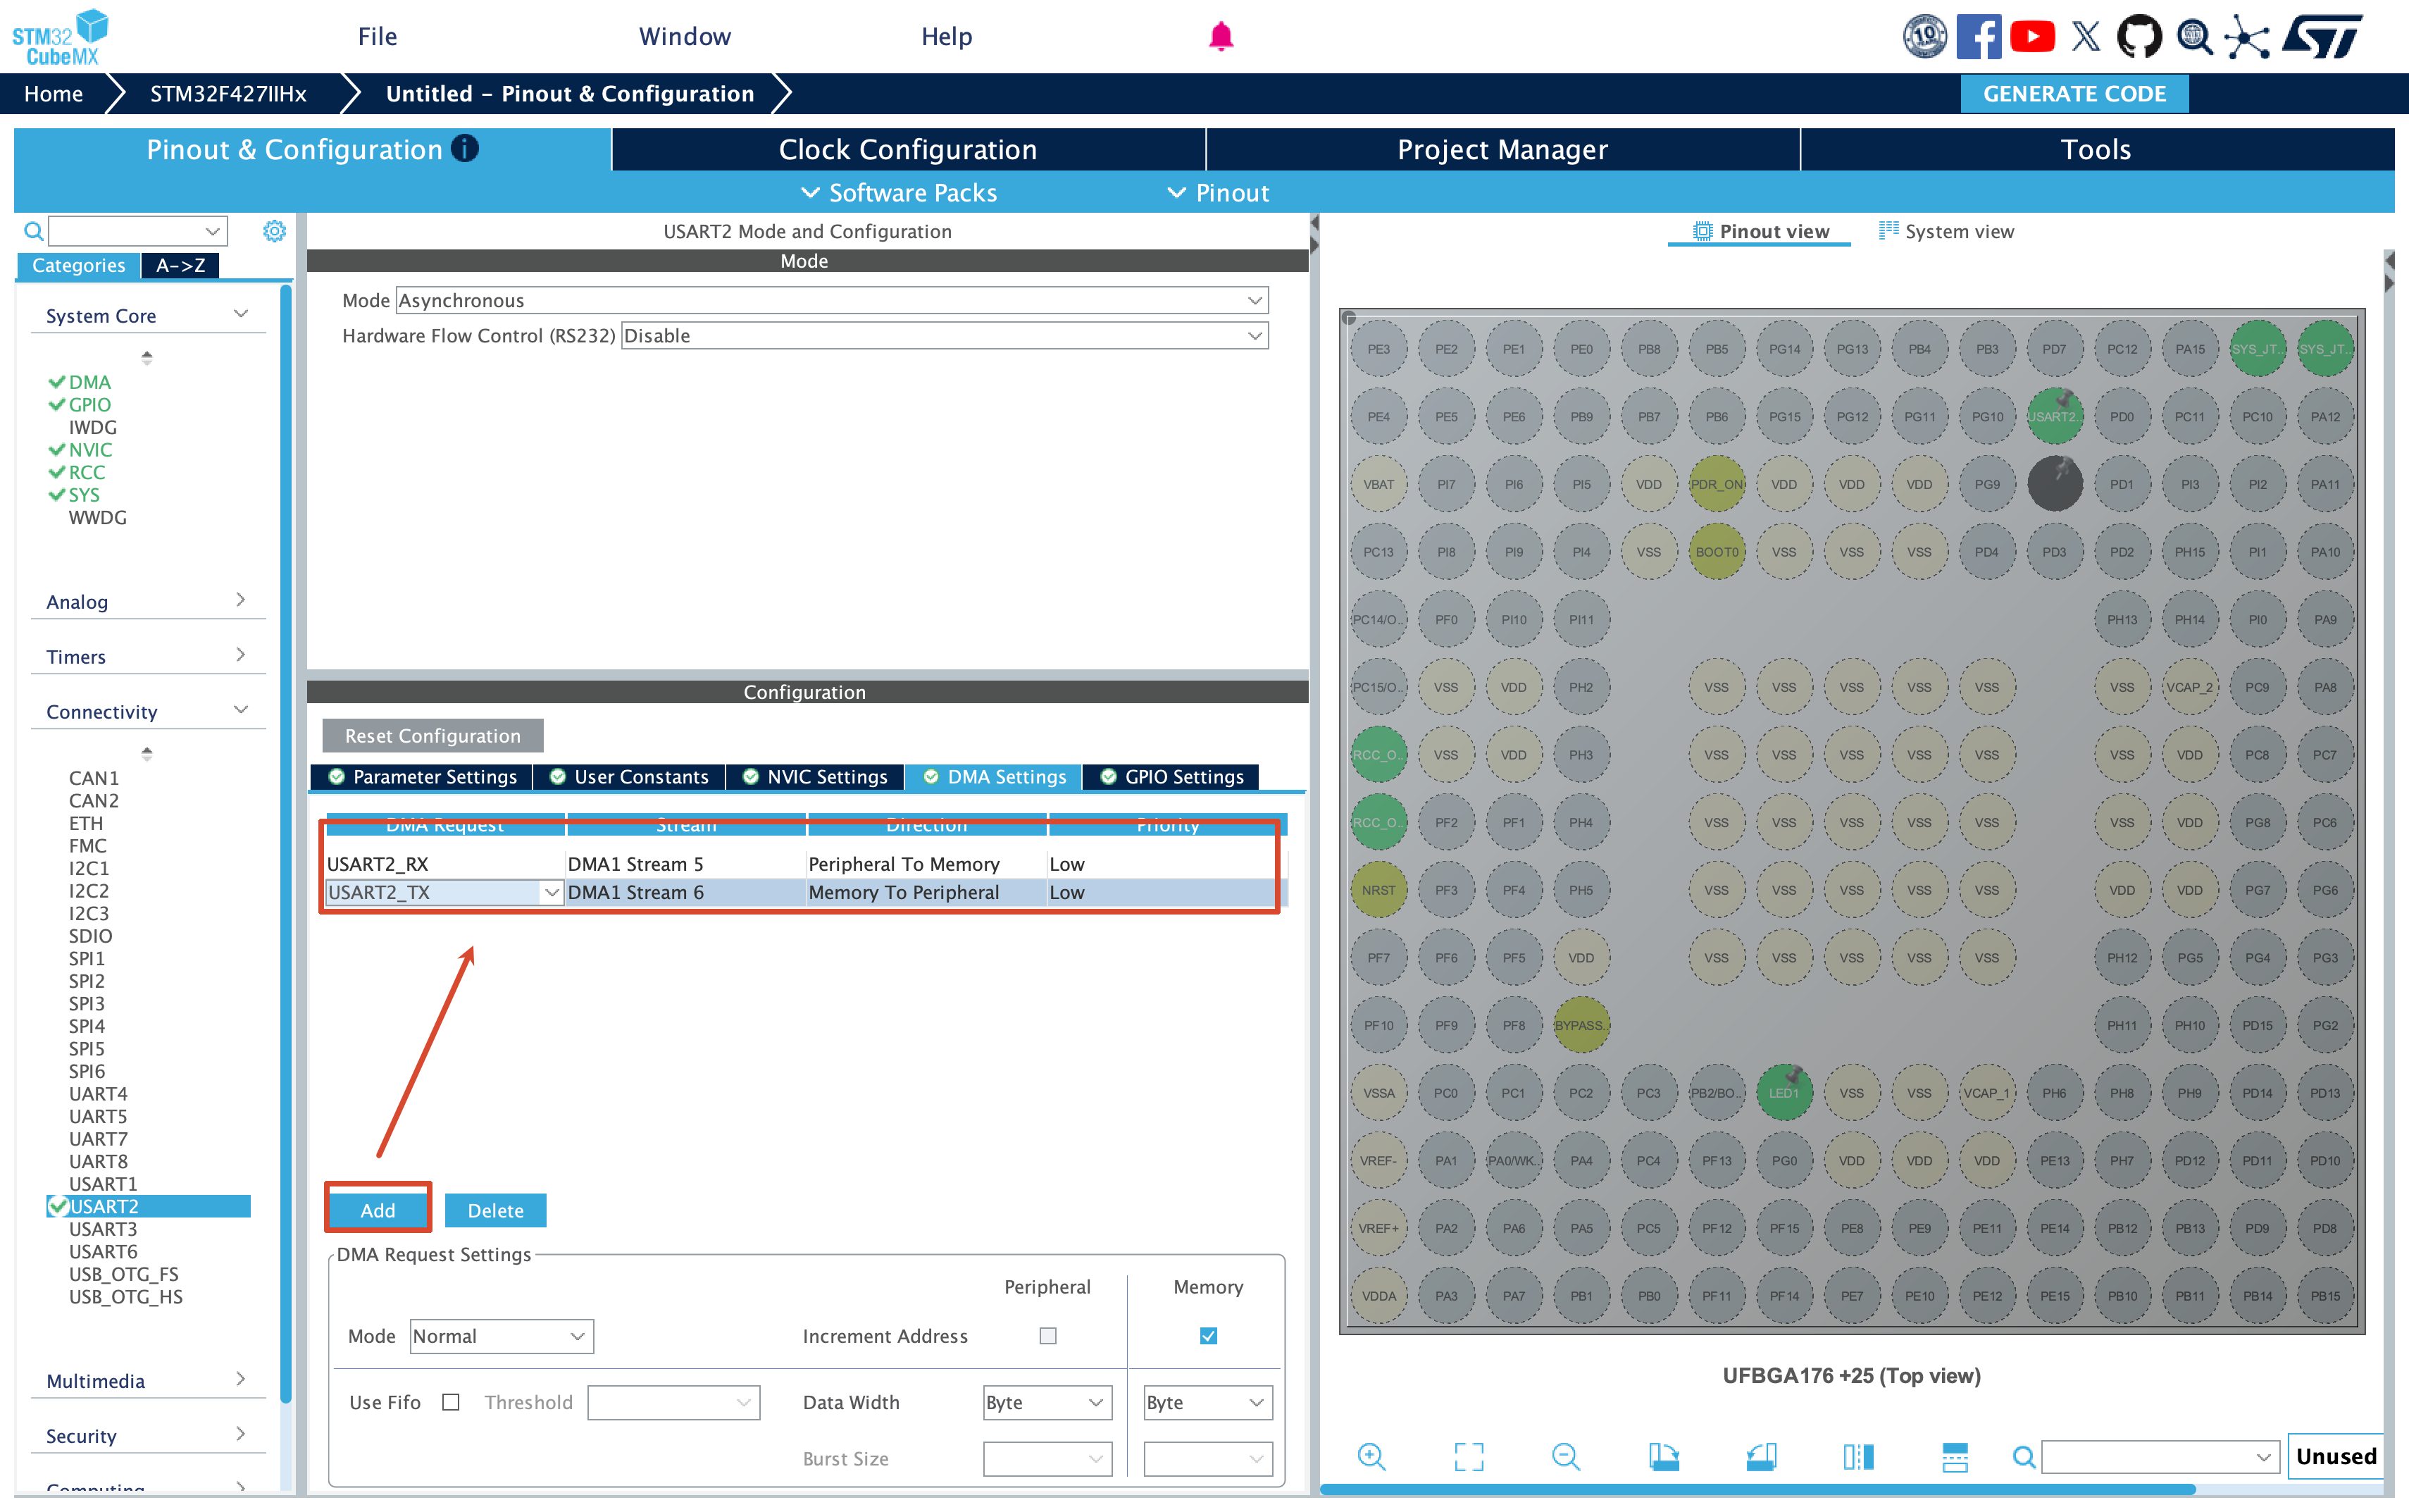Open Memory Data Width dropdown
2409x1512 pixels.
pyautogui.click(x=1207, y=1402)
